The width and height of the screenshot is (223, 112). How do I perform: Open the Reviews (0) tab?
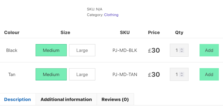coord(115,99)
